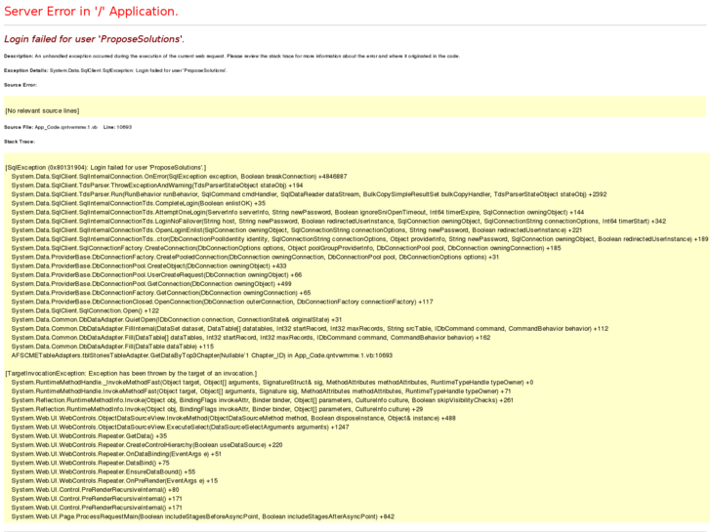
Task: Click the 'CreatePooledConnection' stack line
Action: point(255,257)
